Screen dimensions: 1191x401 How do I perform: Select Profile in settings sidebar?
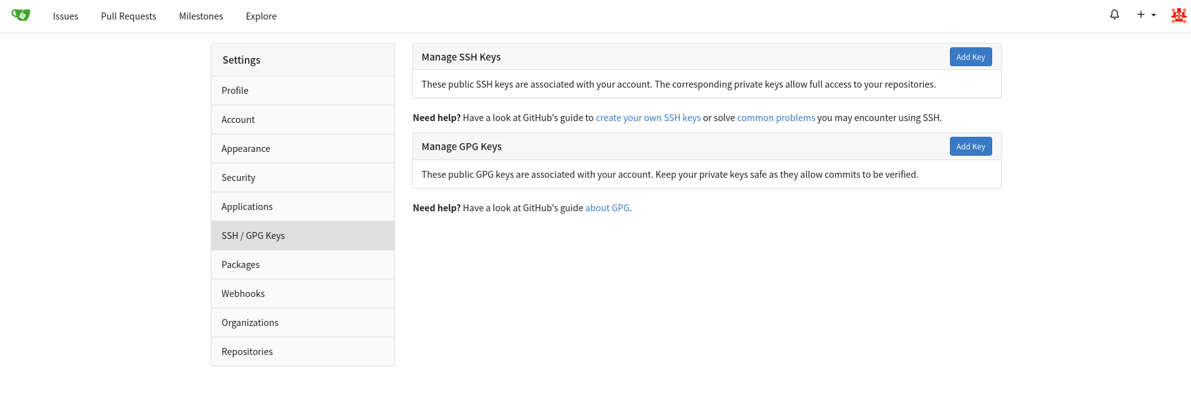[235, 91]
